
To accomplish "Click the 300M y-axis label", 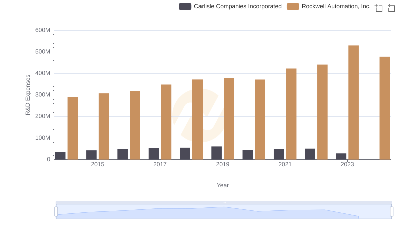I will (x=43, y=95).
